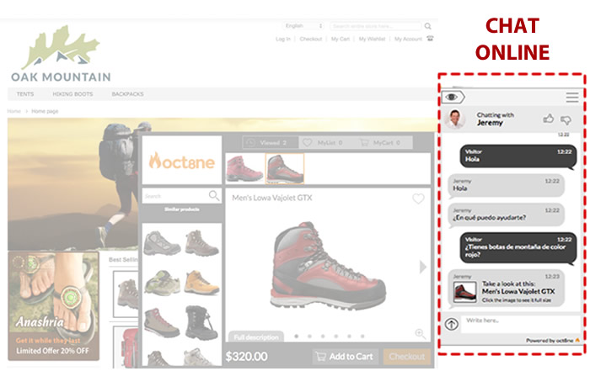Open the Full description tab

point(256,337)
